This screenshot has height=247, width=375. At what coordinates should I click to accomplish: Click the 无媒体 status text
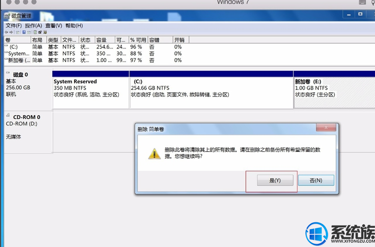(x=14, y=137)
